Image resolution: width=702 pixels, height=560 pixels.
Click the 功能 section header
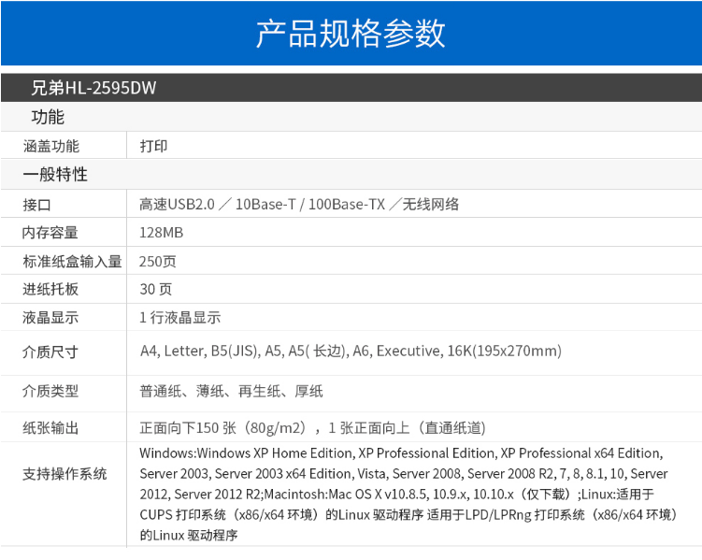coord(48,117)
